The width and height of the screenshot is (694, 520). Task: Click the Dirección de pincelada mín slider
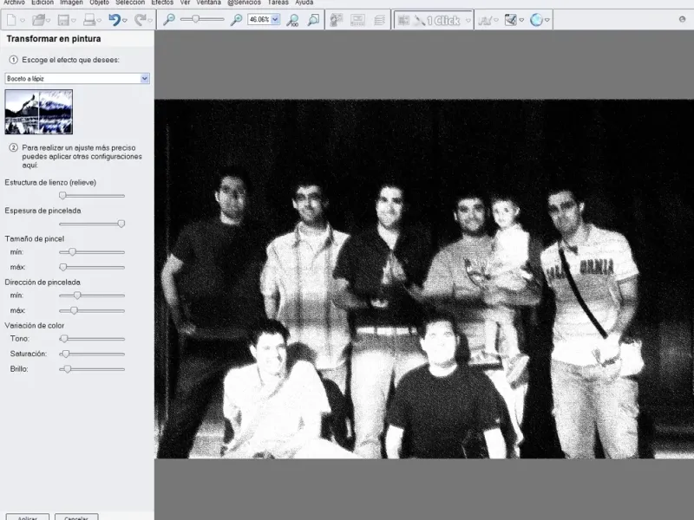coord(92,296)
